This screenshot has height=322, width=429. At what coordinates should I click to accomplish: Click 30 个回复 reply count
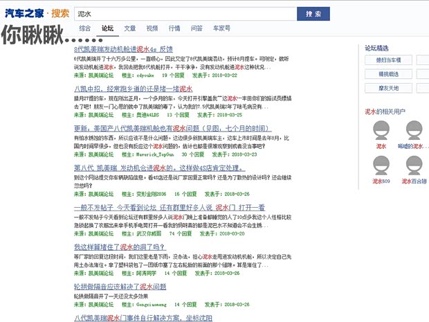(x=193, y=154)
